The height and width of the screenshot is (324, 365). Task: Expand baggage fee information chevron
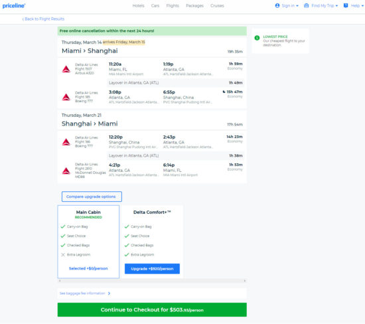point(110,293)
